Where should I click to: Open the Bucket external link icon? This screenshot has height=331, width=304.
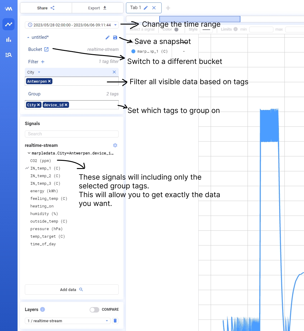(x=46, y=49)
